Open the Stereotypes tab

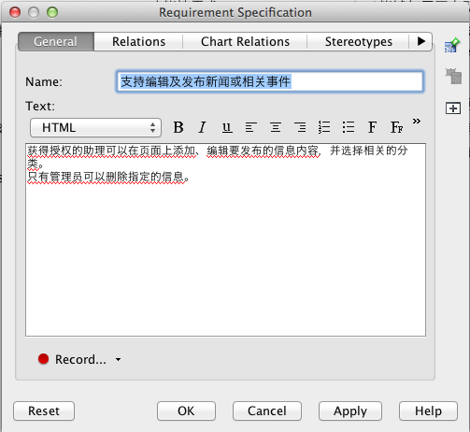(359, 41)
